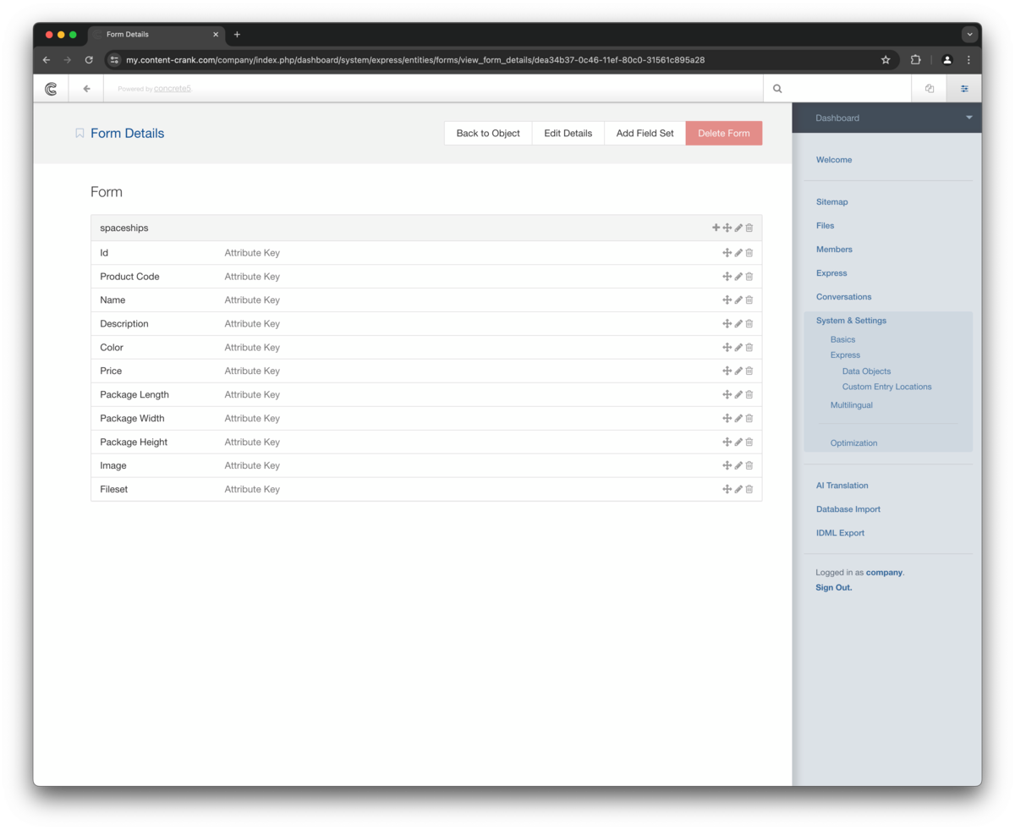Open the AI Translation link
This screenshot has height=830, width=1015.
pyautogui.click(x=842, y=486)
